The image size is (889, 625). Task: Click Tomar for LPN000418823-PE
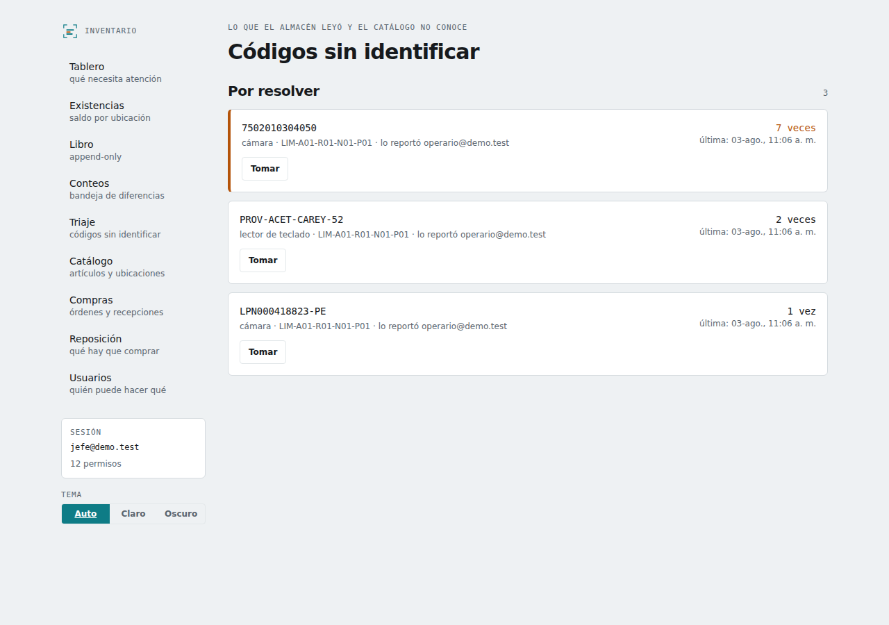[x=263, y=352]
